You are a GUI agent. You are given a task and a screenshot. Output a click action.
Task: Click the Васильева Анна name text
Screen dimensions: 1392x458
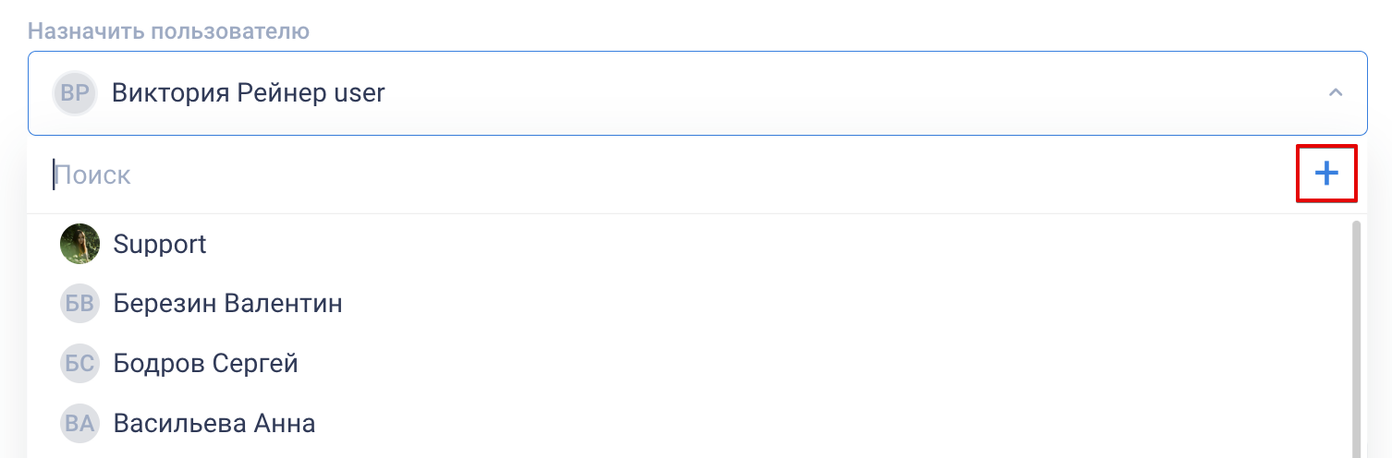click(x=214, y=424)
